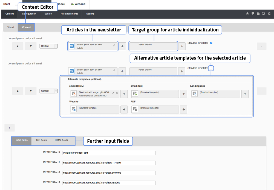Remove email(HTML) template with the X icon

(117, 93)
